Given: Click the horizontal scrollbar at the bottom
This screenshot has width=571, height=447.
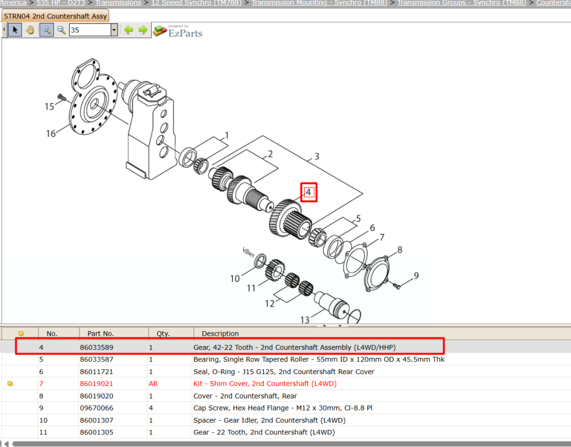Looking at the screenshot, I should [291, 444].
